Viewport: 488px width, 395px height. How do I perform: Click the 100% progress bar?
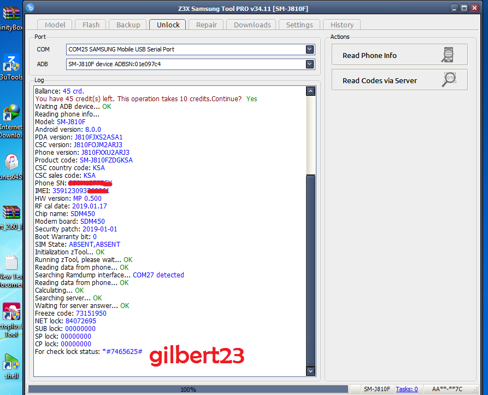(188, 389)
